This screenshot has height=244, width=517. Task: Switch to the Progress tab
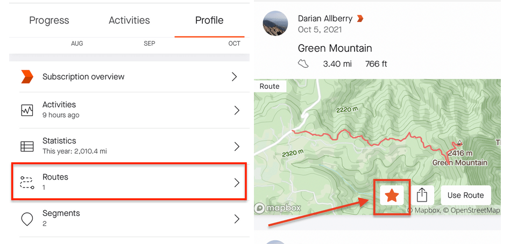click(50, 20)
